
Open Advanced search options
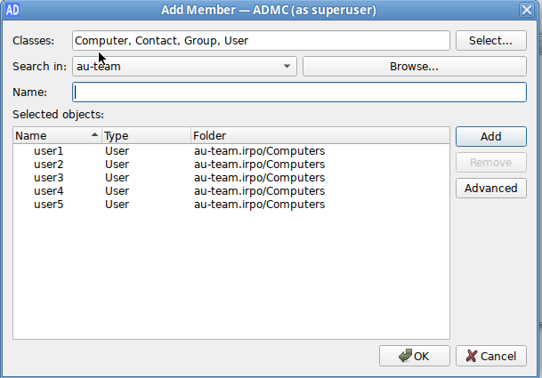click(490, 188)
